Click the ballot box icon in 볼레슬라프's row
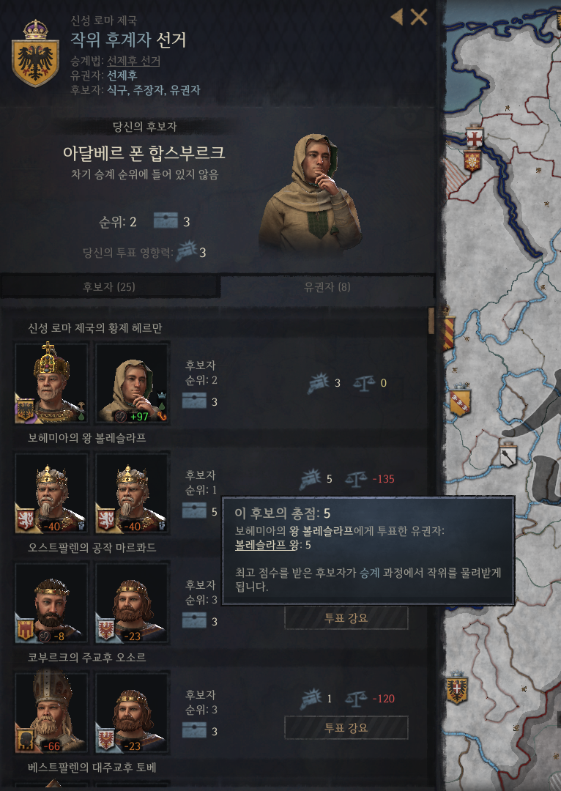The width and height of the screenshot is (561, 791). 194,511
